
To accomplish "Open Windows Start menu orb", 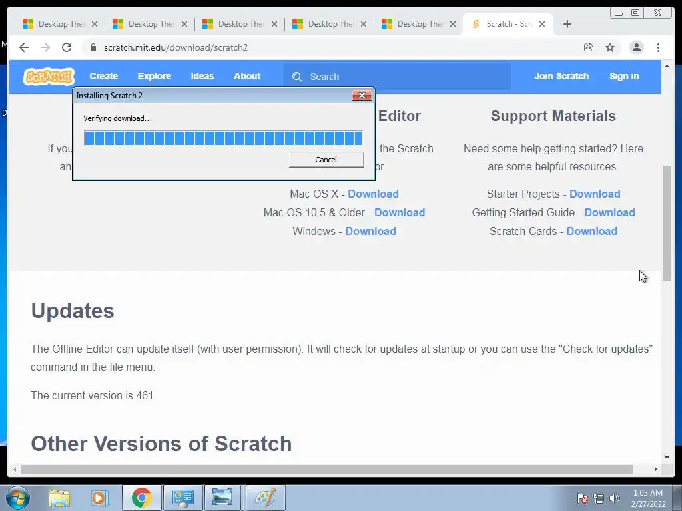I will 18,498.
